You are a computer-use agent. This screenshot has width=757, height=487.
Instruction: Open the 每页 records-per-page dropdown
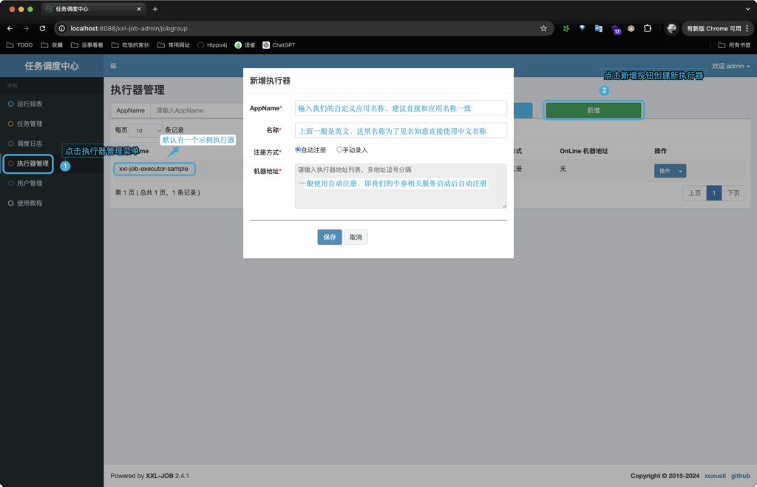[146, 130]
